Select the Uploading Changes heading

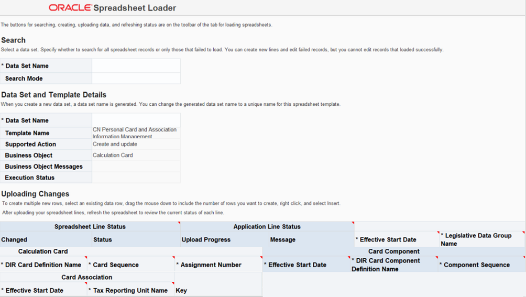pos(35,194)
